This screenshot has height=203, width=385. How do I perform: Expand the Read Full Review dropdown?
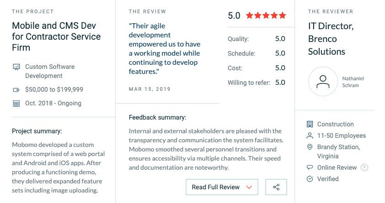click(x=222, y=187)
